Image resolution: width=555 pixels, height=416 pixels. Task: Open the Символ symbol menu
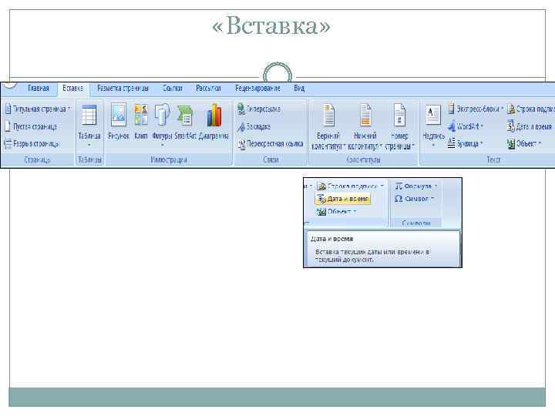coord(414,200)
